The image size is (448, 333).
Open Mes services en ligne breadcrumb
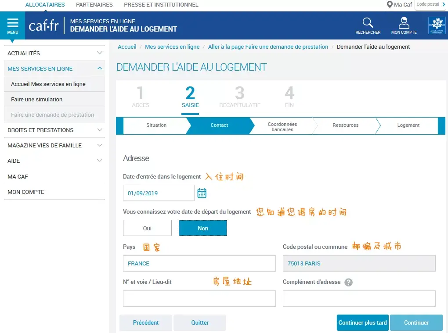click(172, 47)
